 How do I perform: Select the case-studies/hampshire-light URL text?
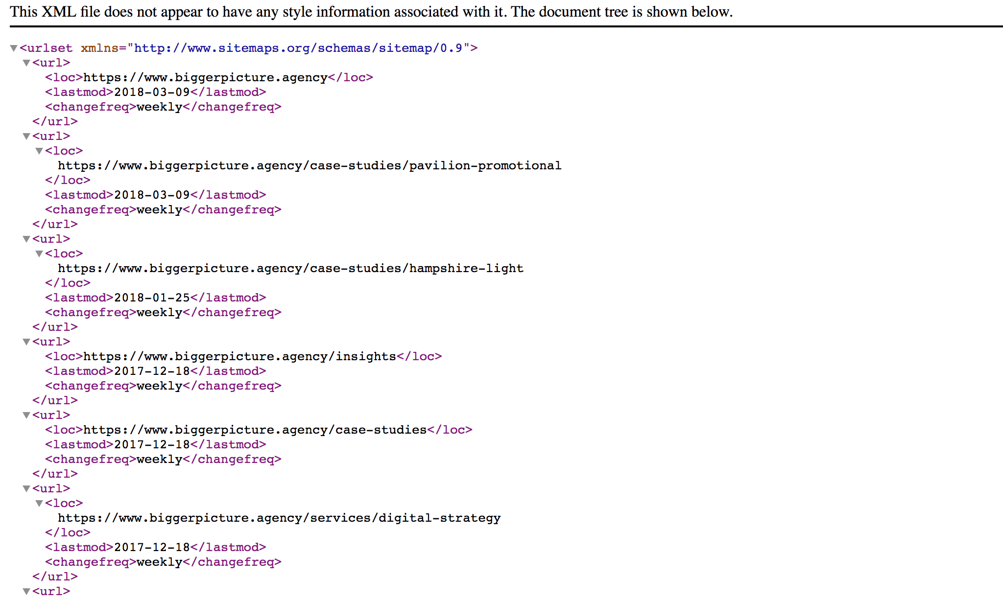(290, 268)
